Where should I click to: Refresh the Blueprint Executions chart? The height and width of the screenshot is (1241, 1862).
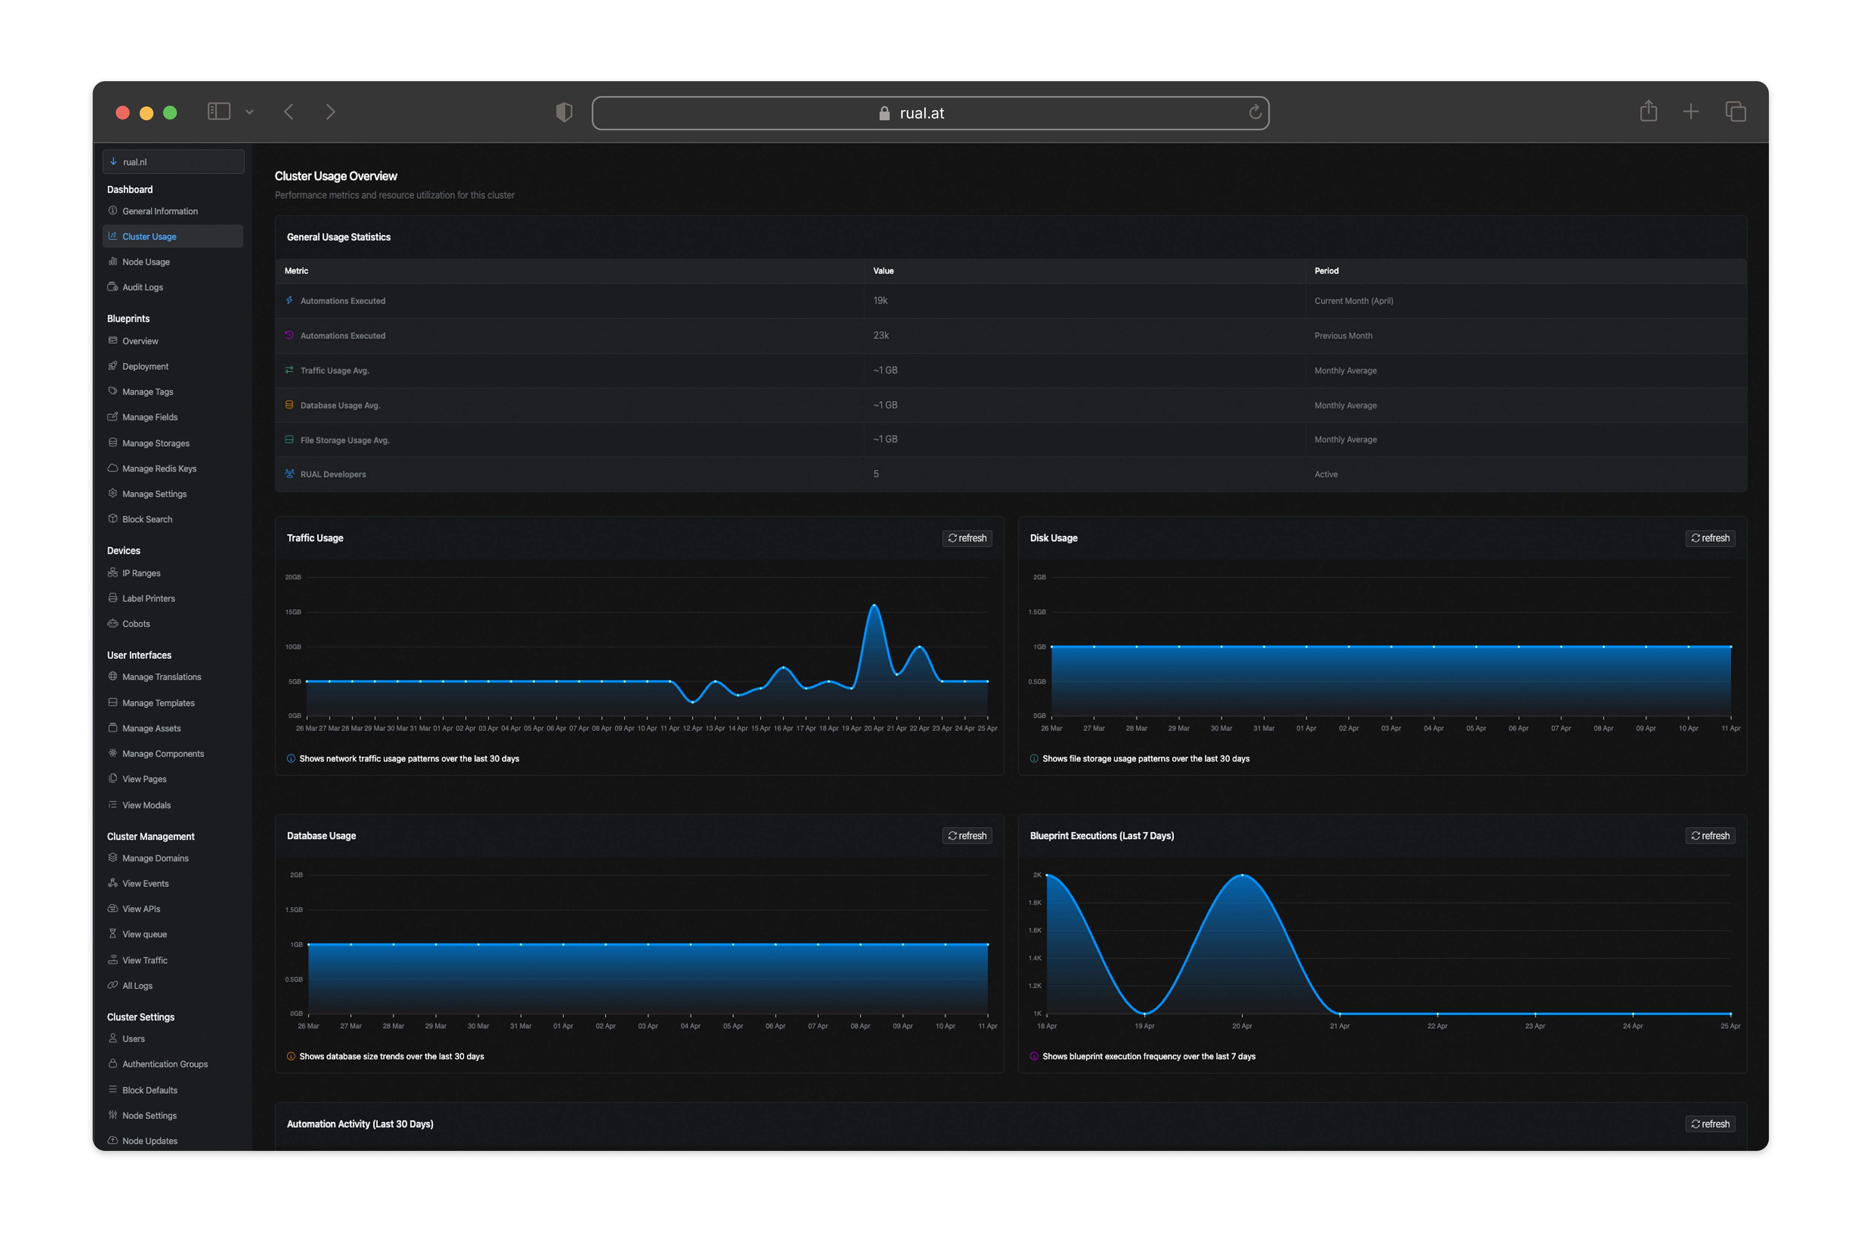click(1710, 836)
